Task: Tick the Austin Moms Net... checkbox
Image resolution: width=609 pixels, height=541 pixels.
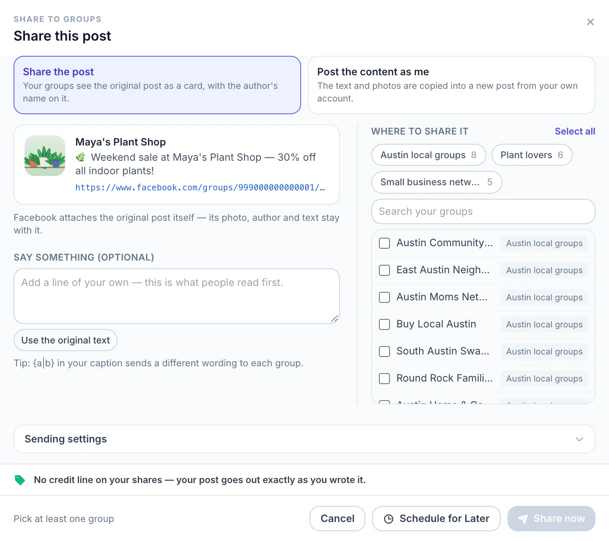Action: pyautogui.click(x=384, y=297)
